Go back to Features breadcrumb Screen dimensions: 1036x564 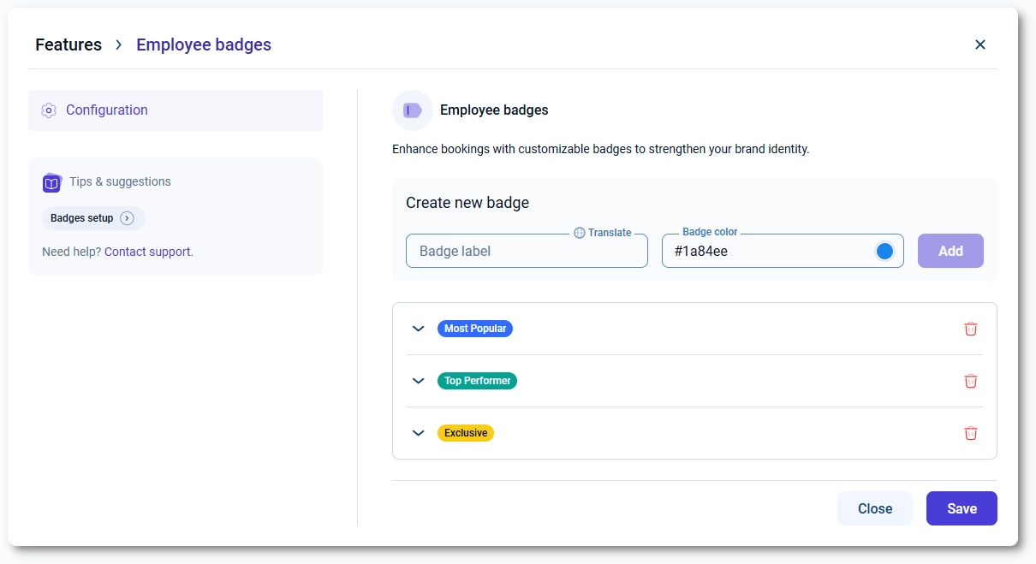coord(68,45)
